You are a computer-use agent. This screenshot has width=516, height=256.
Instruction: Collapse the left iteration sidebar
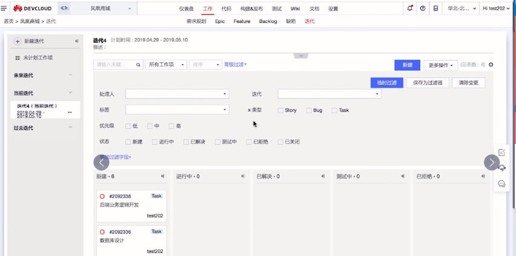tap(76, 41)
